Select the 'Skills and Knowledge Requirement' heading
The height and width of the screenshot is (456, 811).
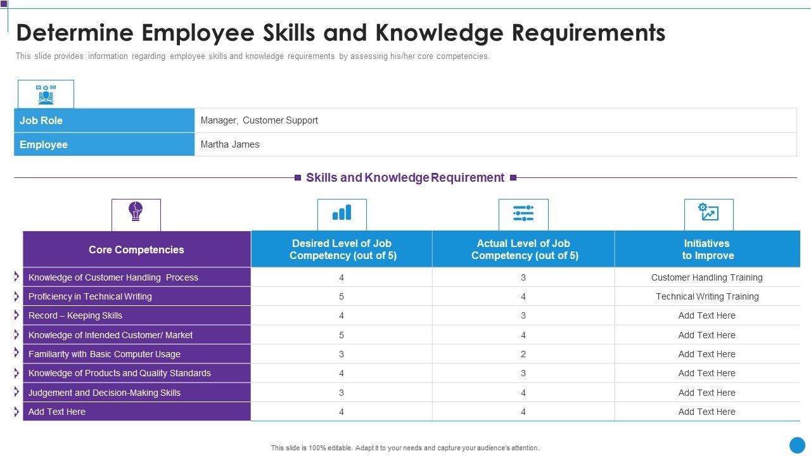click(405, 177)
